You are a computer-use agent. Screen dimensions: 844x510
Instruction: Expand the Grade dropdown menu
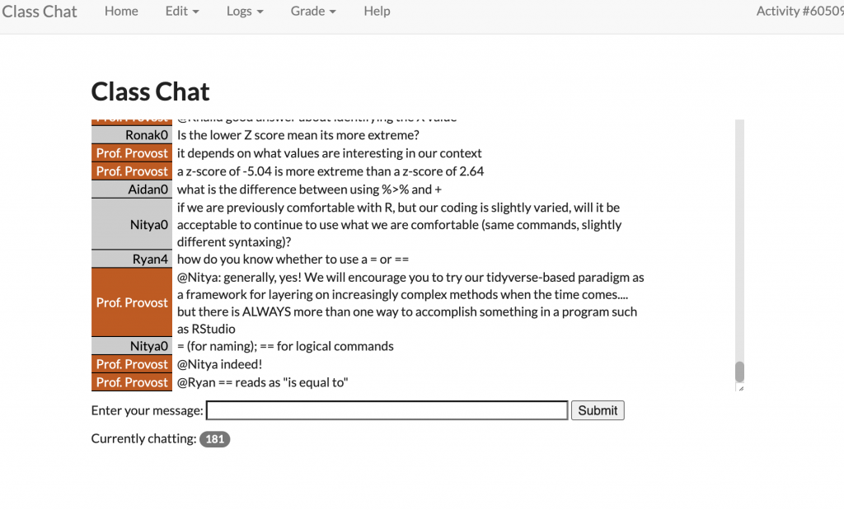[313, 12]
